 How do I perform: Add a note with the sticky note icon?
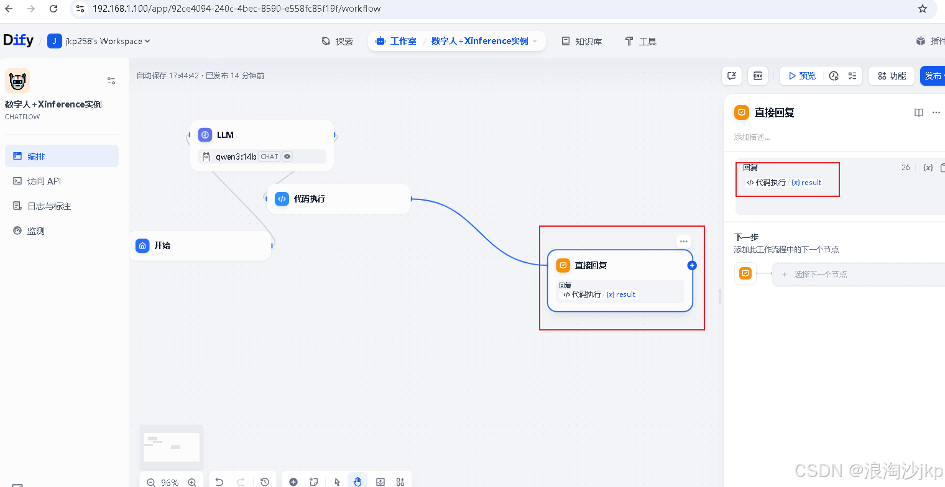tap(314, 481)
